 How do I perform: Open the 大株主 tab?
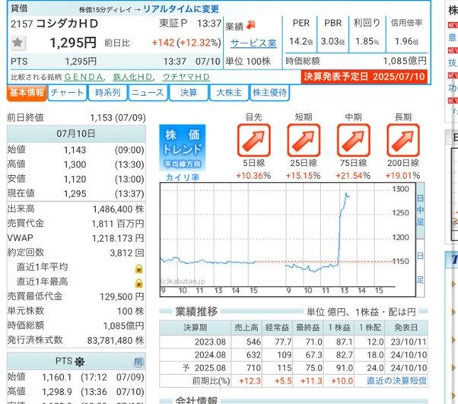click(x=229, y=93)
